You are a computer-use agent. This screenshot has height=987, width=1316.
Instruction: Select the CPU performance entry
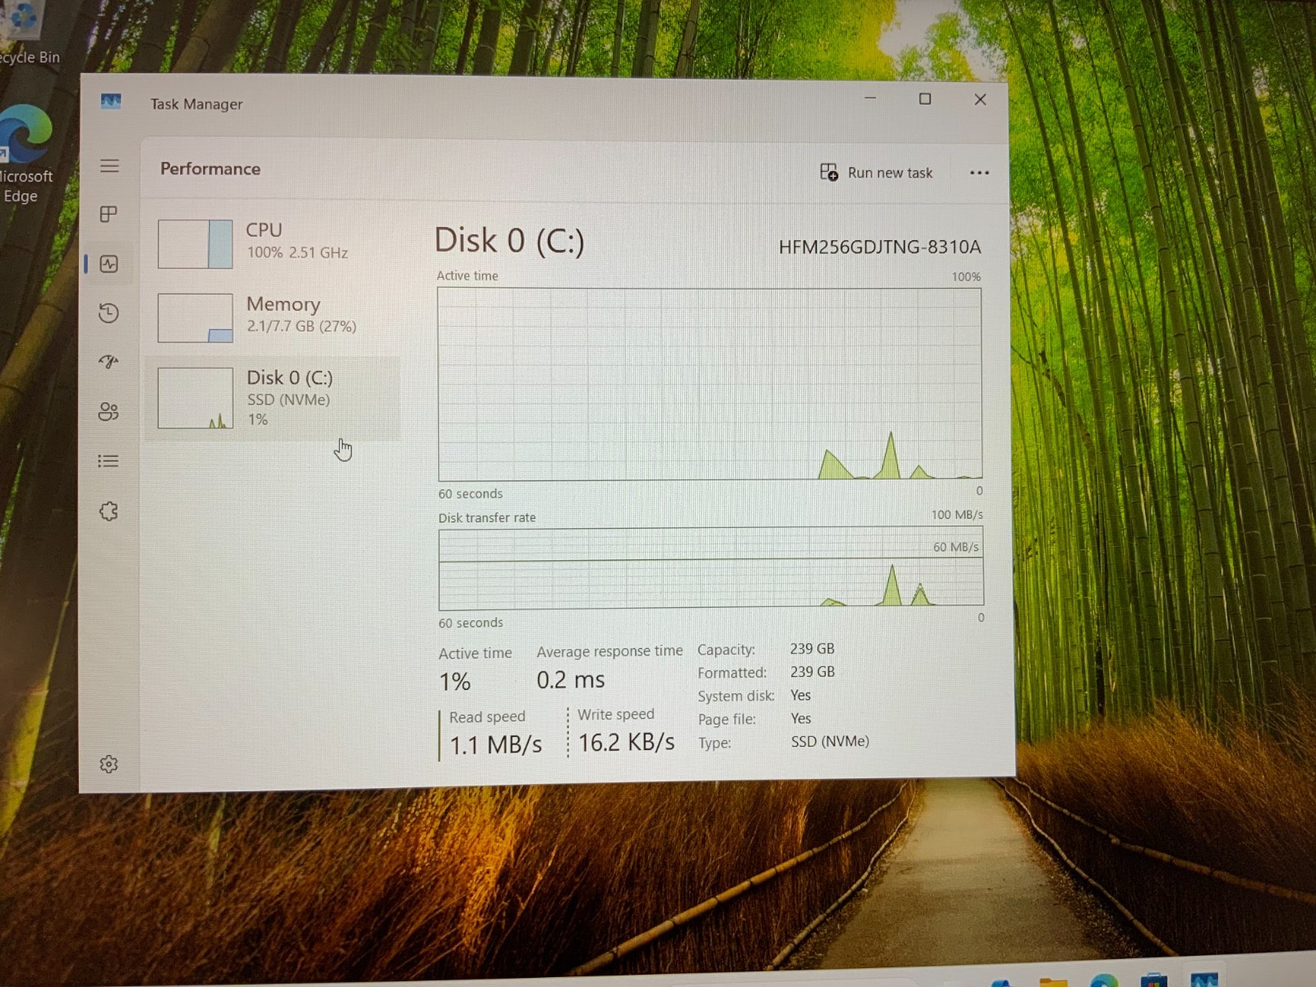tap(271, 243)
